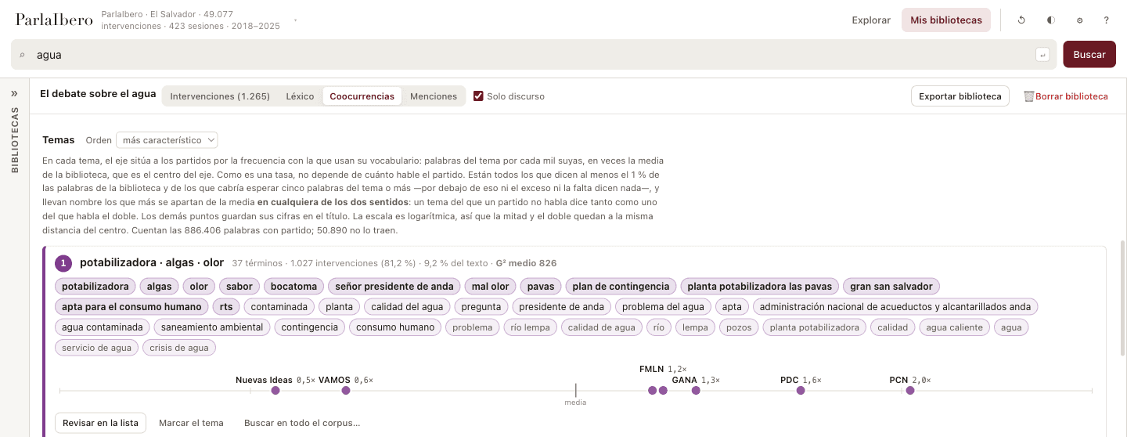Image resolution: width=1127 pixels, height=437 pixels.
Task: Click 'apta para el consumo humano' chip
Action: pos(131,307)
